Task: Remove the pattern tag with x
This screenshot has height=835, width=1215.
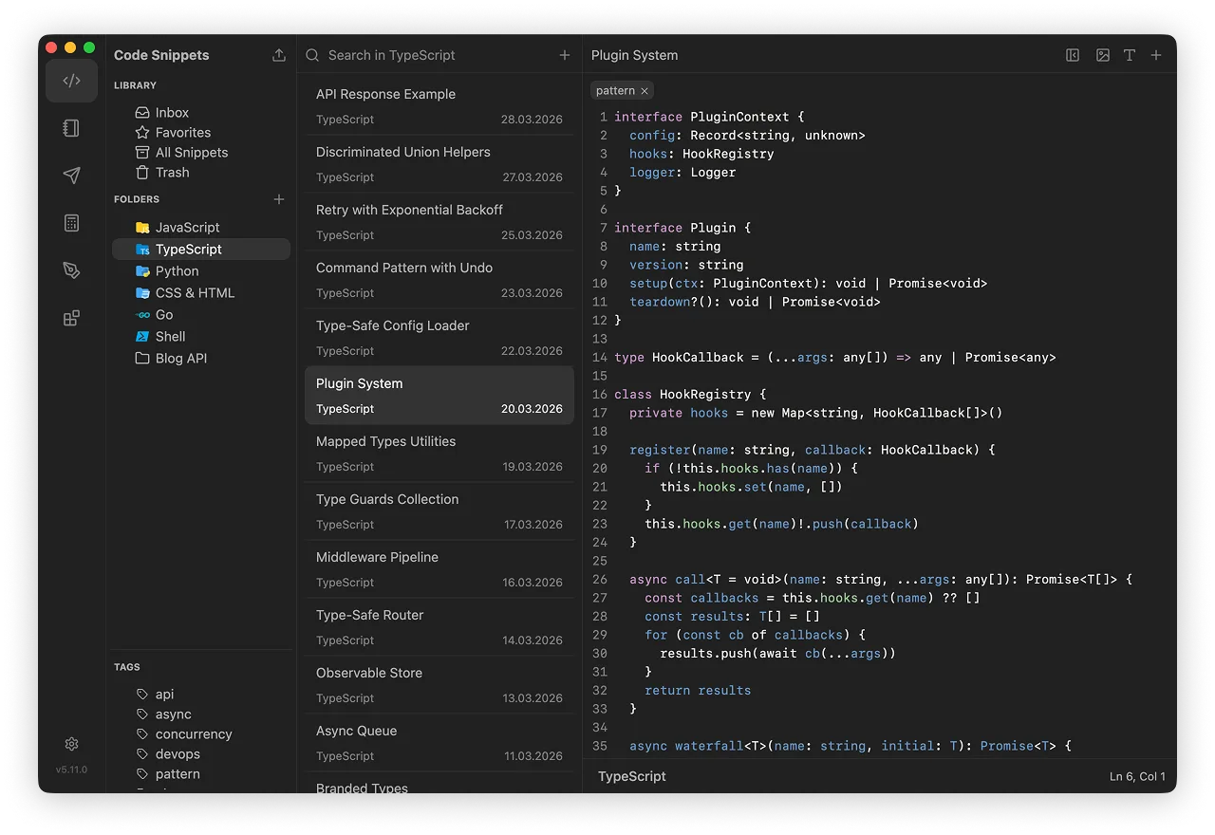Action: click(x=645, y=91)
